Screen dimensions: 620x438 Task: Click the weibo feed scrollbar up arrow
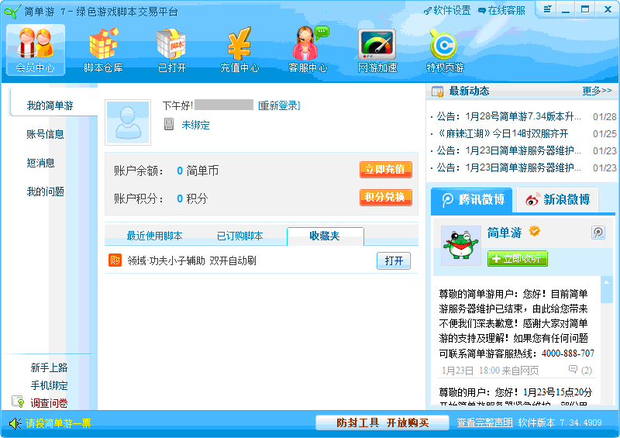[606, 282]
